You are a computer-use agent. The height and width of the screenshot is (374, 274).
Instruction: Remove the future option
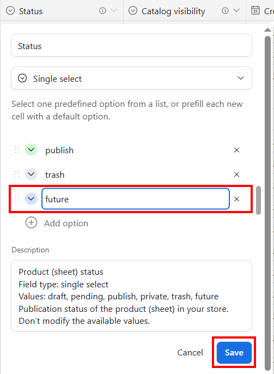coord(236,199)
